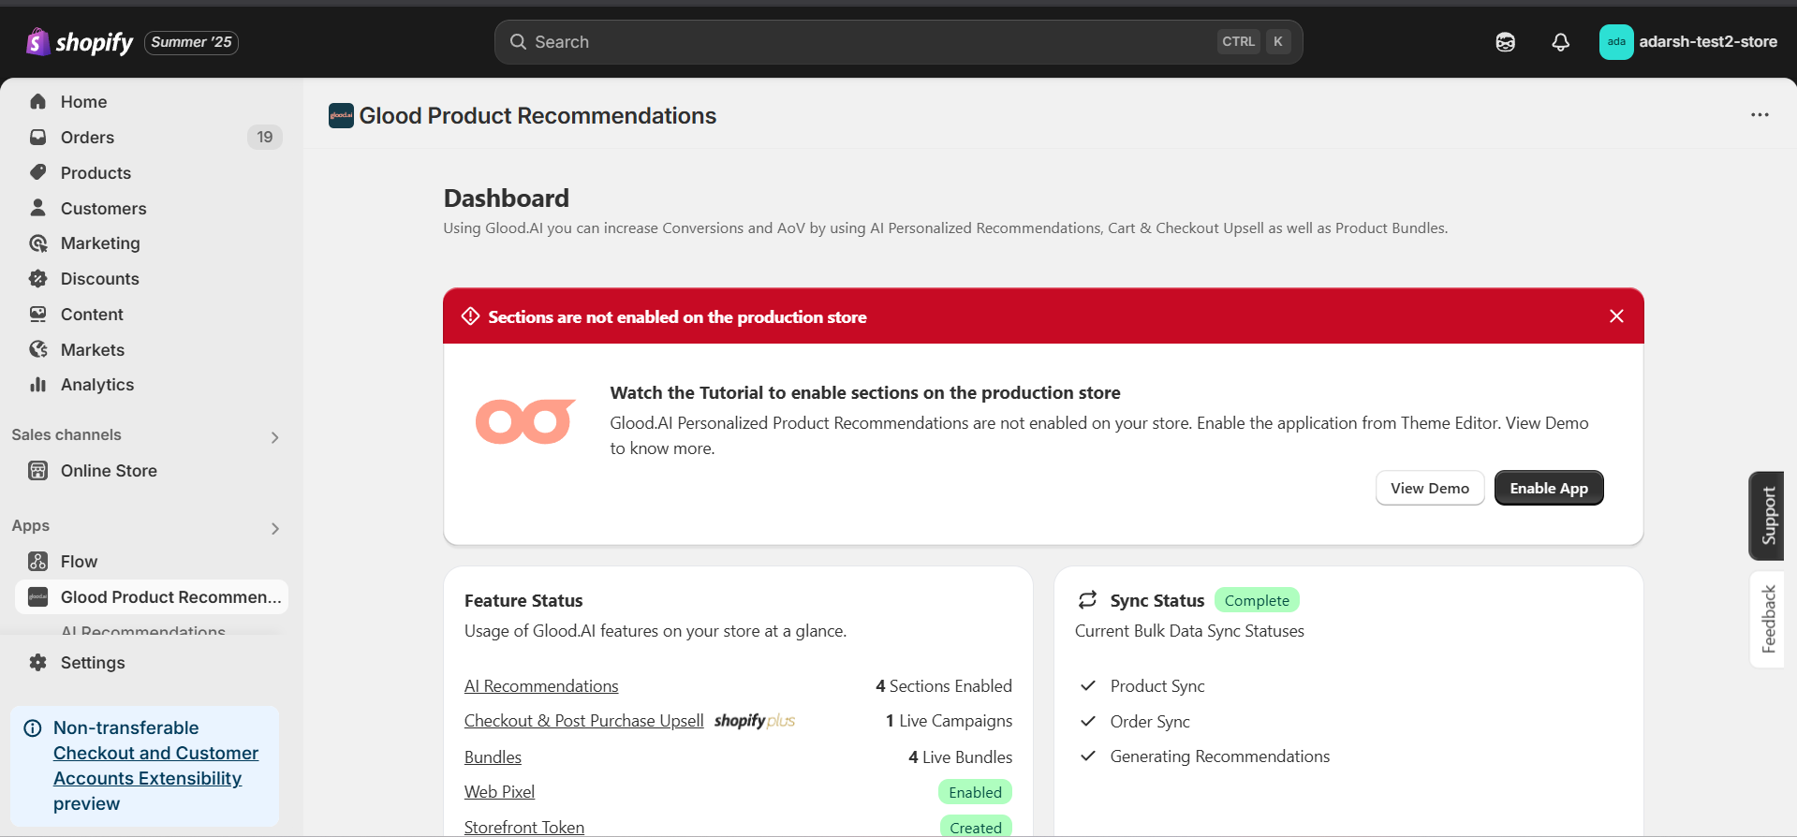Click the Customers person icon
This screenshot has height=837, width=1797.
point(37,207)
